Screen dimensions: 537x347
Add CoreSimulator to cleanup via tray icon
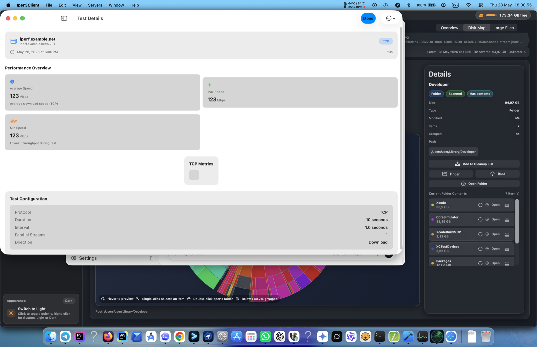[507, 219]
